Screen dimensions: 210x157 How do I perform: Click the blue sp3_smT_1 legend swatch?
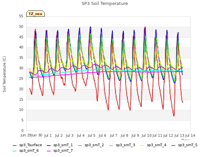click(49, 145)
